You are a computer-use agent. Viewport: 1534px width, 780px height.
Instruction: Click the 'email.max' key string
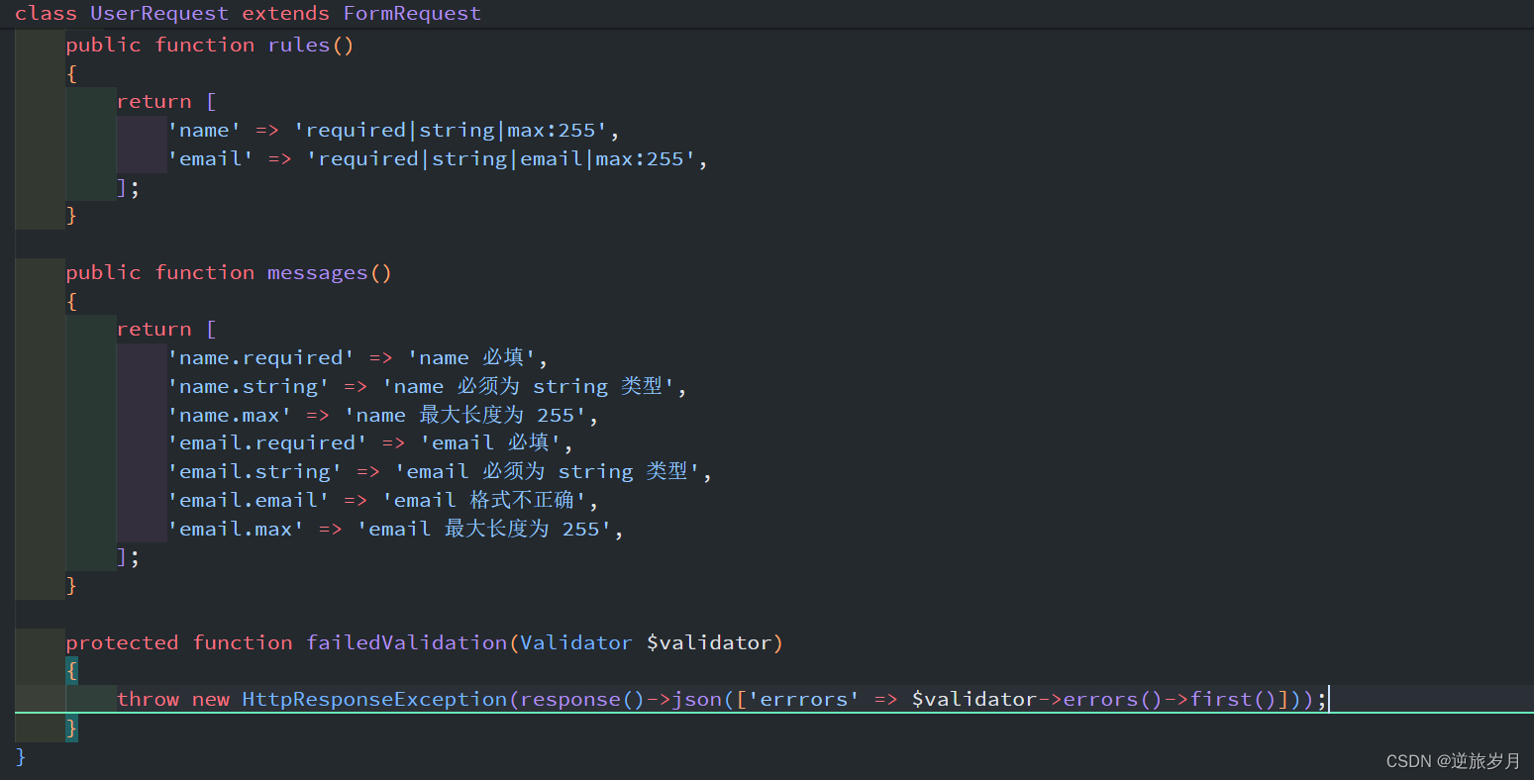[236, 529]
